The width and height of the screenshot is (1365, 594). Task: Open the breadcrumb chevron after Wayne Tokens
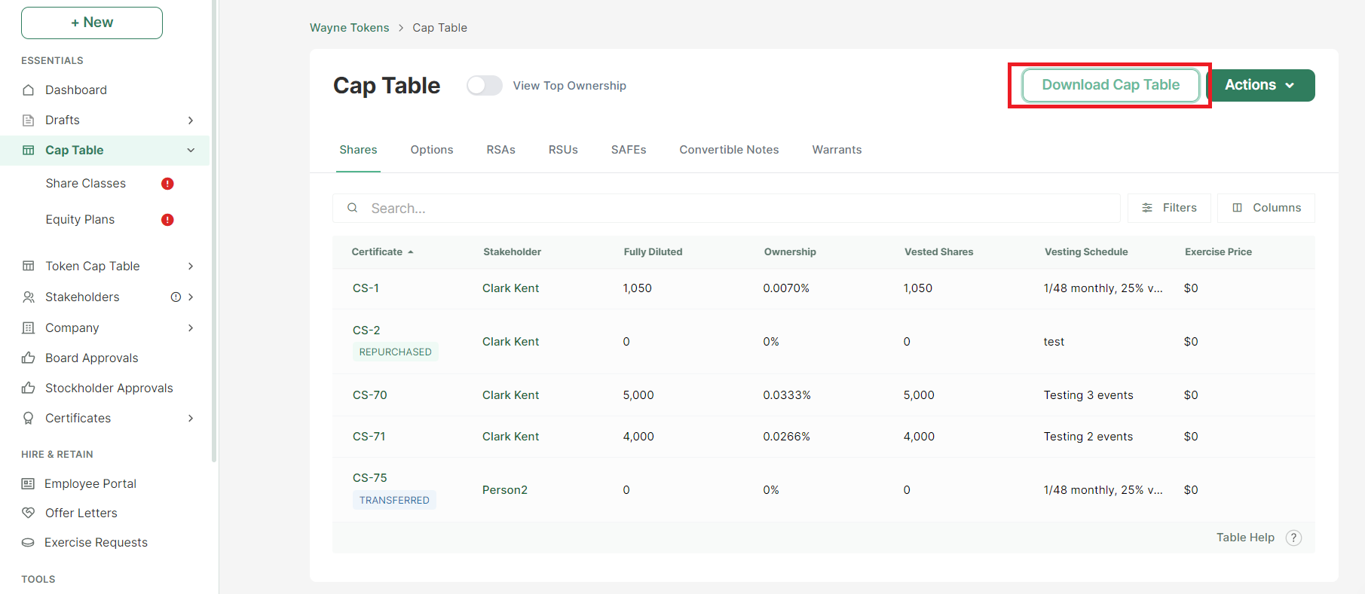coord(401,28)
